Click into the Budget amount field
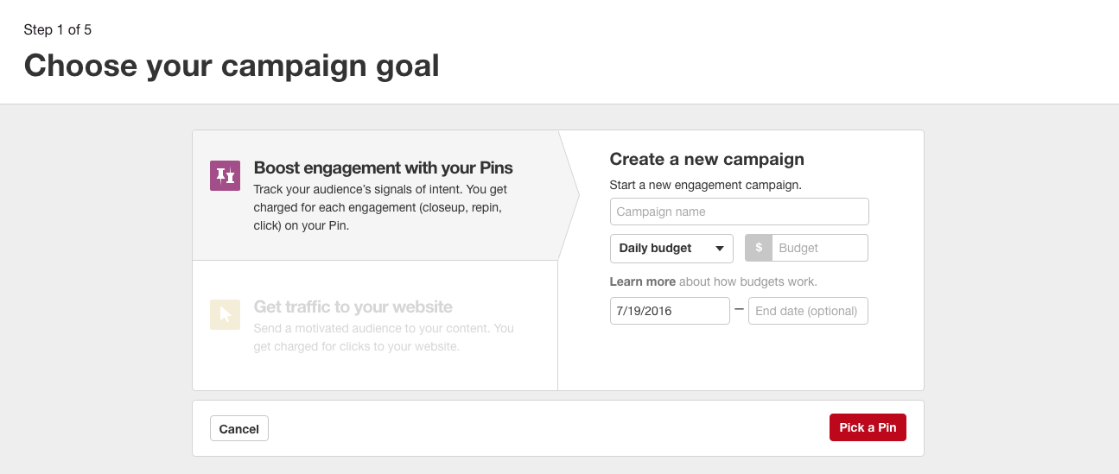Screen dimensions: 1119x474 [820, 248]
